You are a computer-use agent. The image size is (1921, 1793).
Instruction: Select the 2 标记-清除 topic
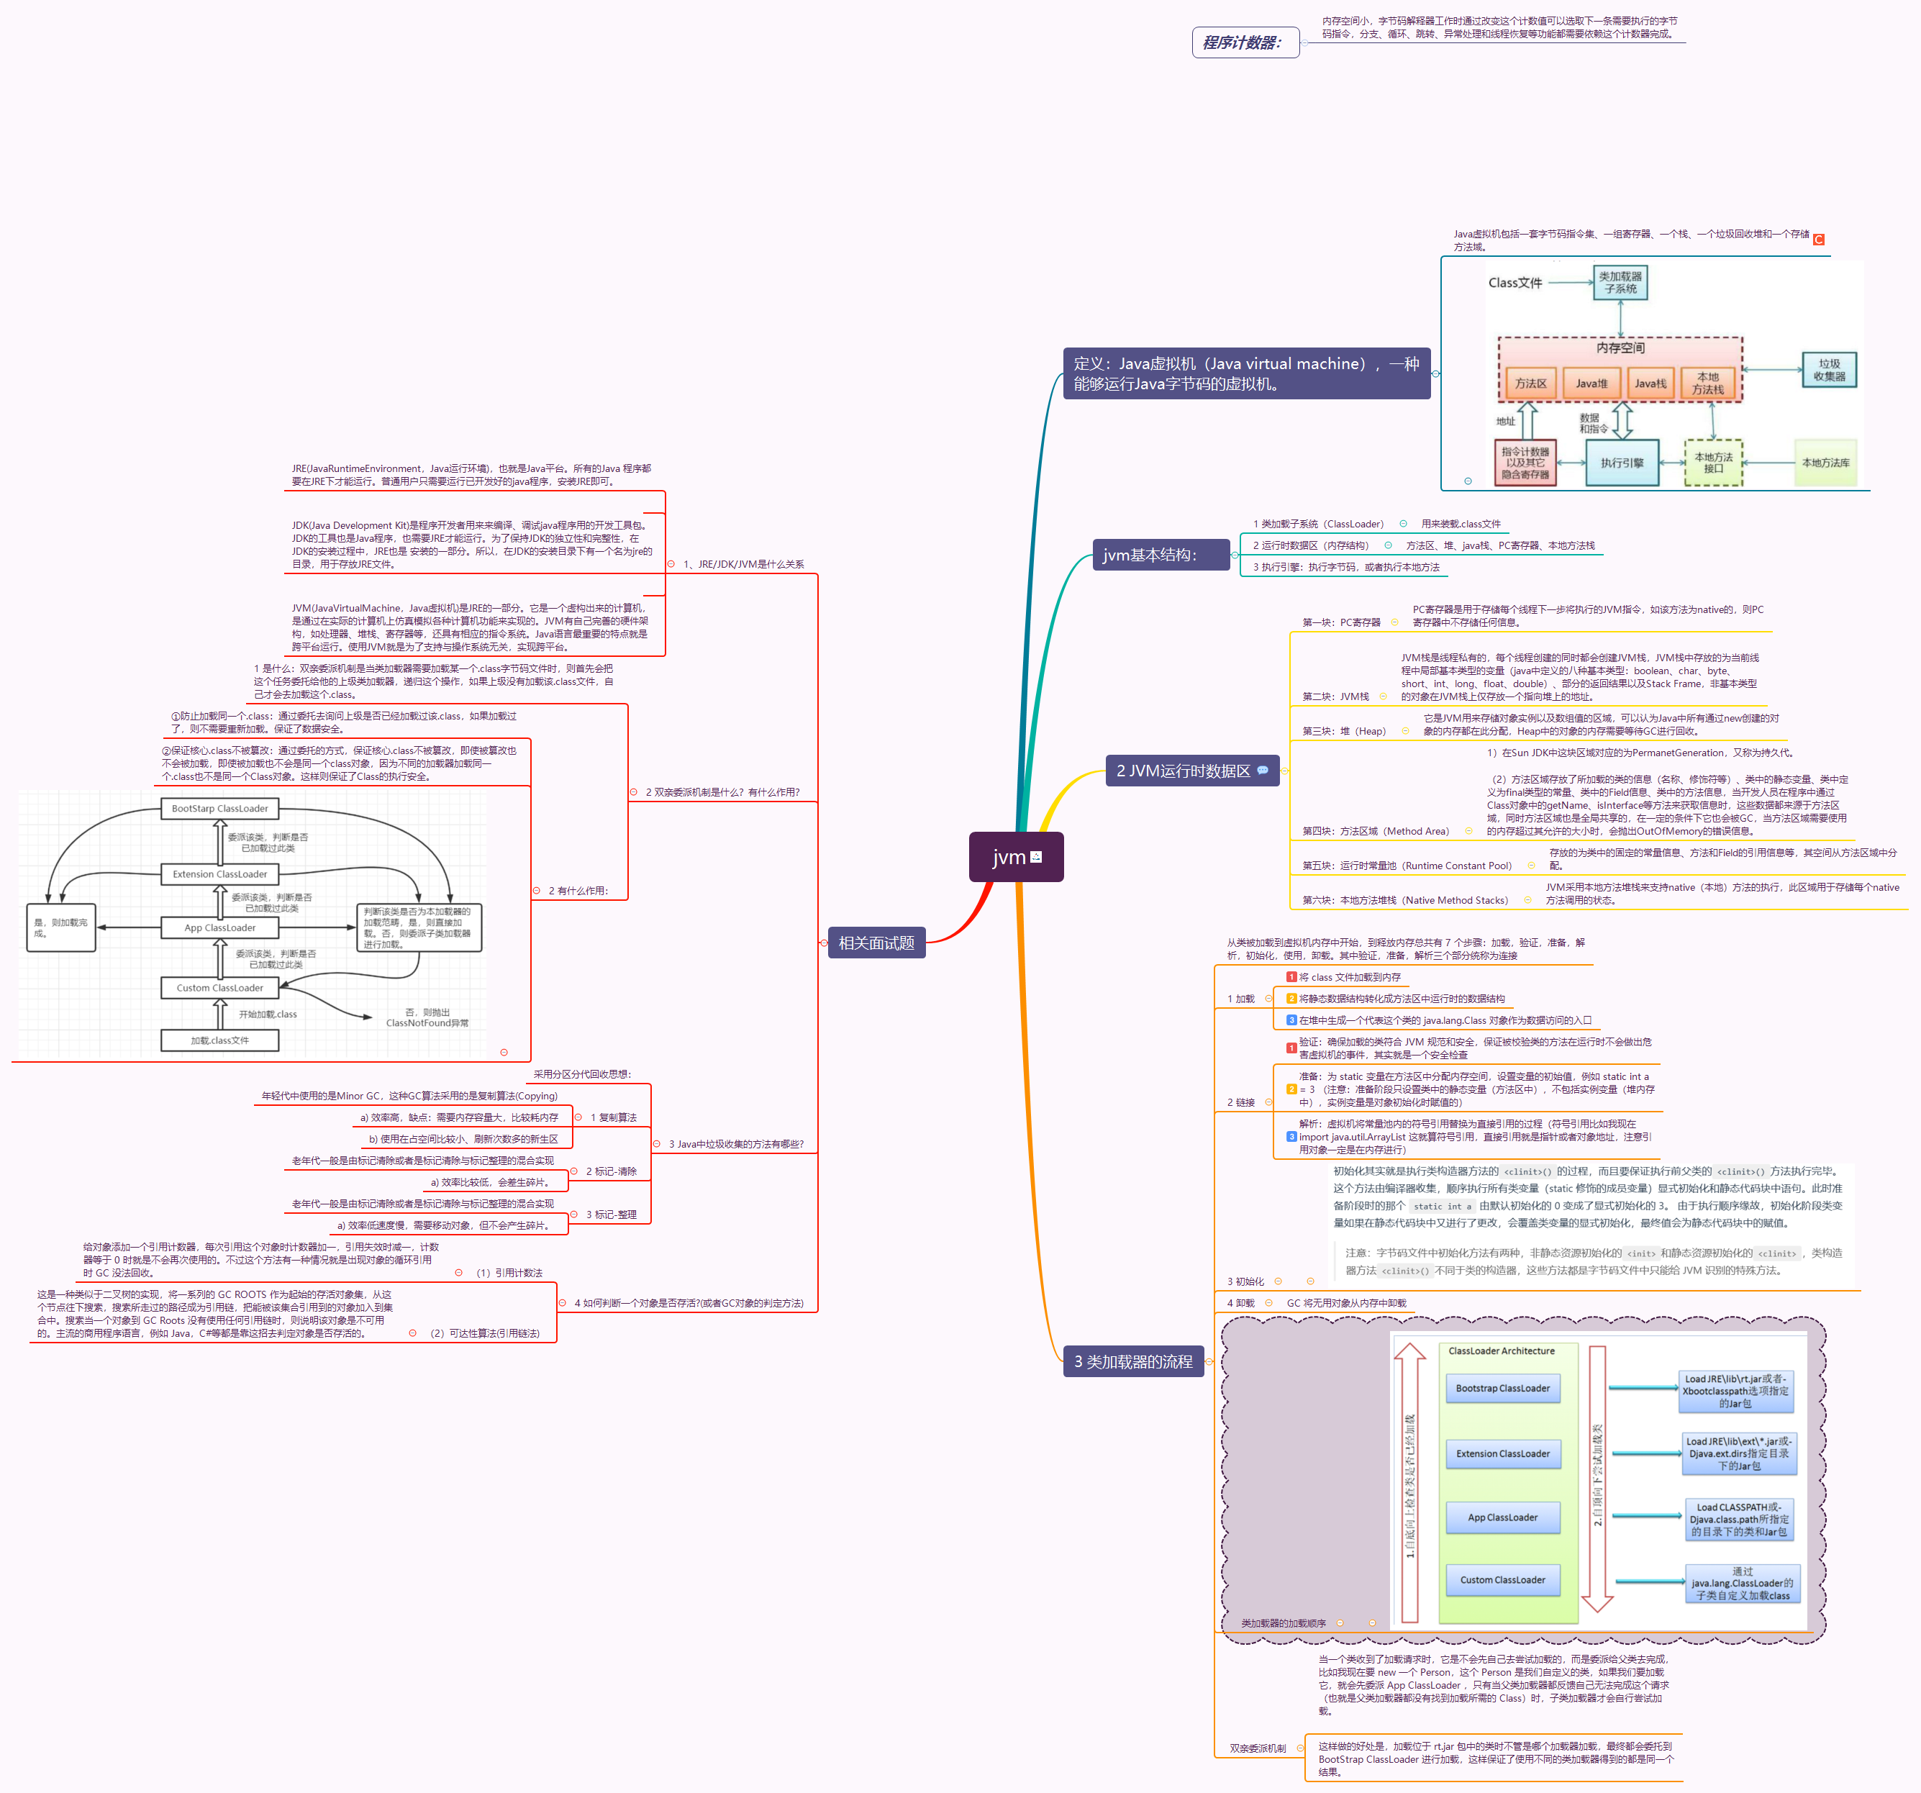(611, 1171)
